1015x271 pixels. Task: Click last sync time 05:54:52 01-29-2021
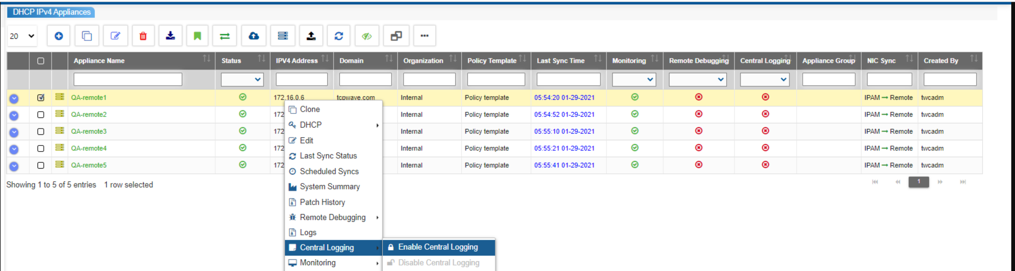564,114
